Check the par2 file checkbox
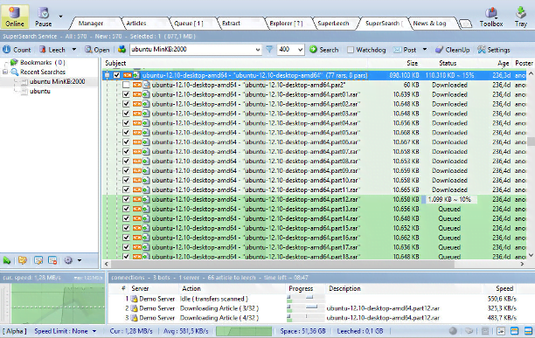The image size is (535, 338). coord(126,85)
